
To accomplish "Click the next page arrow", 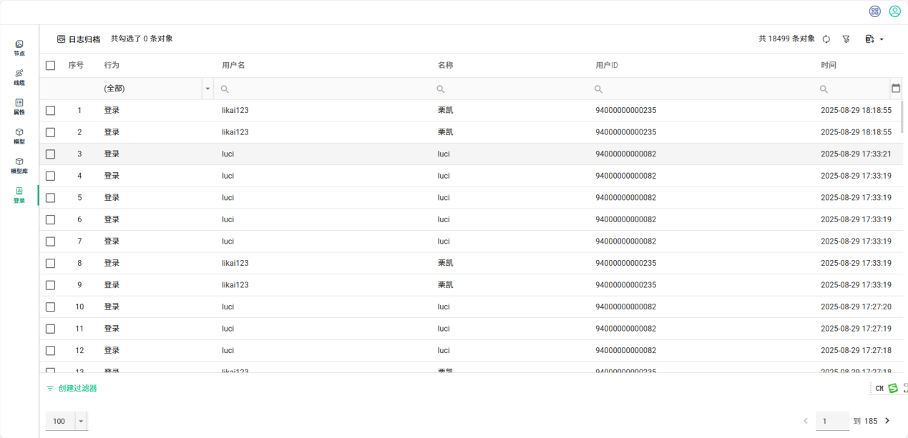I will (888, 421).
